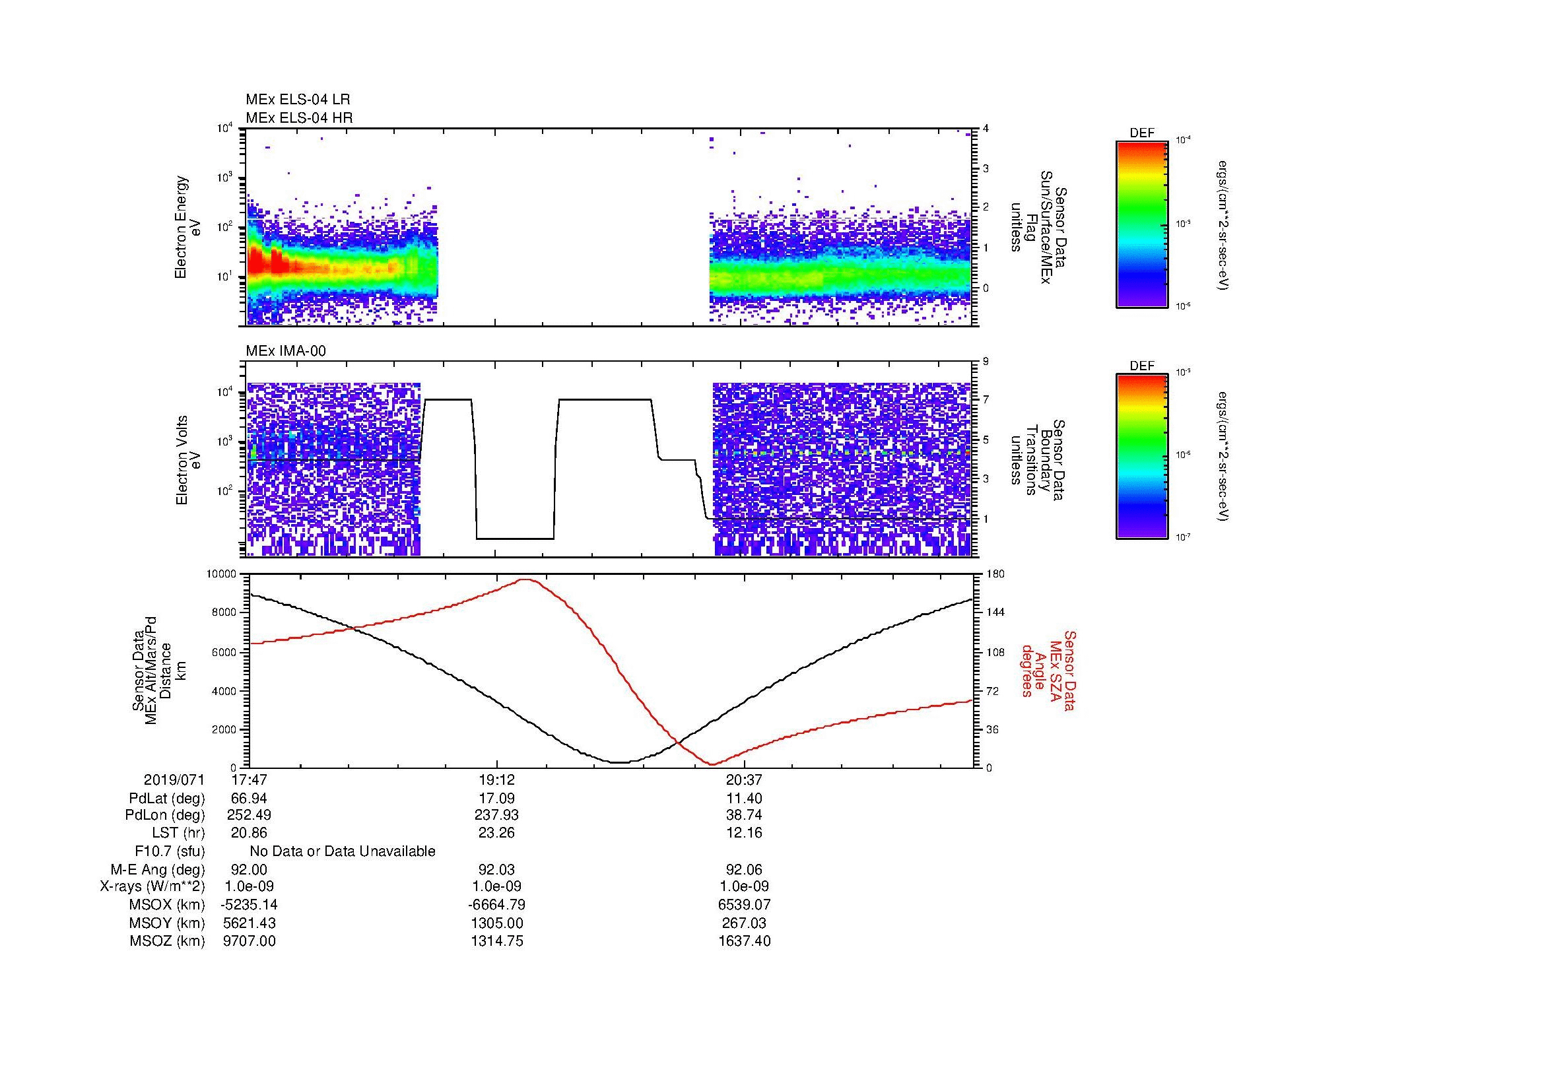The image size is (1544, 1091).
Task: Click the 'MEx ELS-04 HR' plot title
Action: tap(299, 117)
